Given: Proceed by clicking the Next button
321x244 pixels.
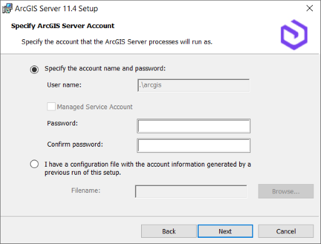Looking at the screenshot, I should click(225, 231).
